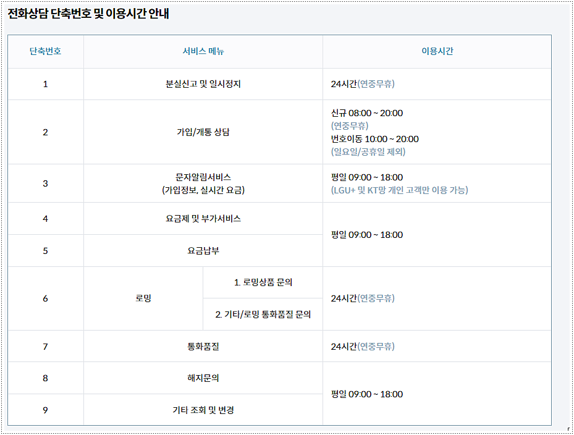Click the 기타 조회 및 변경 menu cell
The image size is (574, 435).
pos(203,410)
